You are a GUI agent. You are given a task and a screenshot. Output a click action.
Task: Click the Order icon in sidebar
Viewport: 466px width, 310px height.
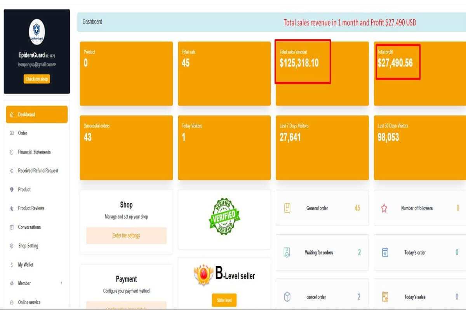click(x=12, y=133)
